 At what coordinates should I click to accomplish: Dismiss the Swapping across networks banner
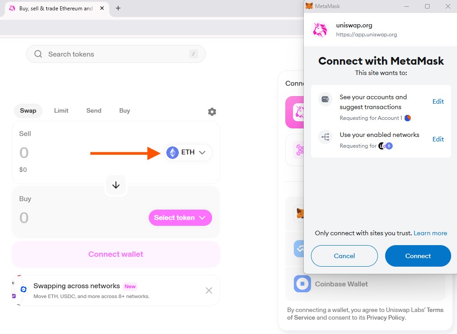pyautogui.click(x=209, y=290)
